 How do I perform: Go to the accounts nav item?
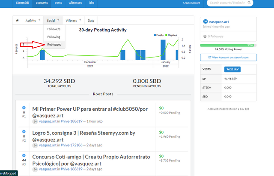click(42, 3)
